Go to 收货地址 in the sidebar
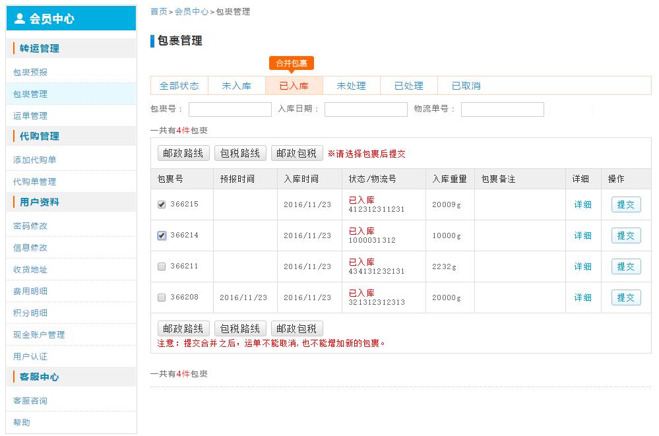The width and height of the screenshot is (659, 436). (30, 270)
